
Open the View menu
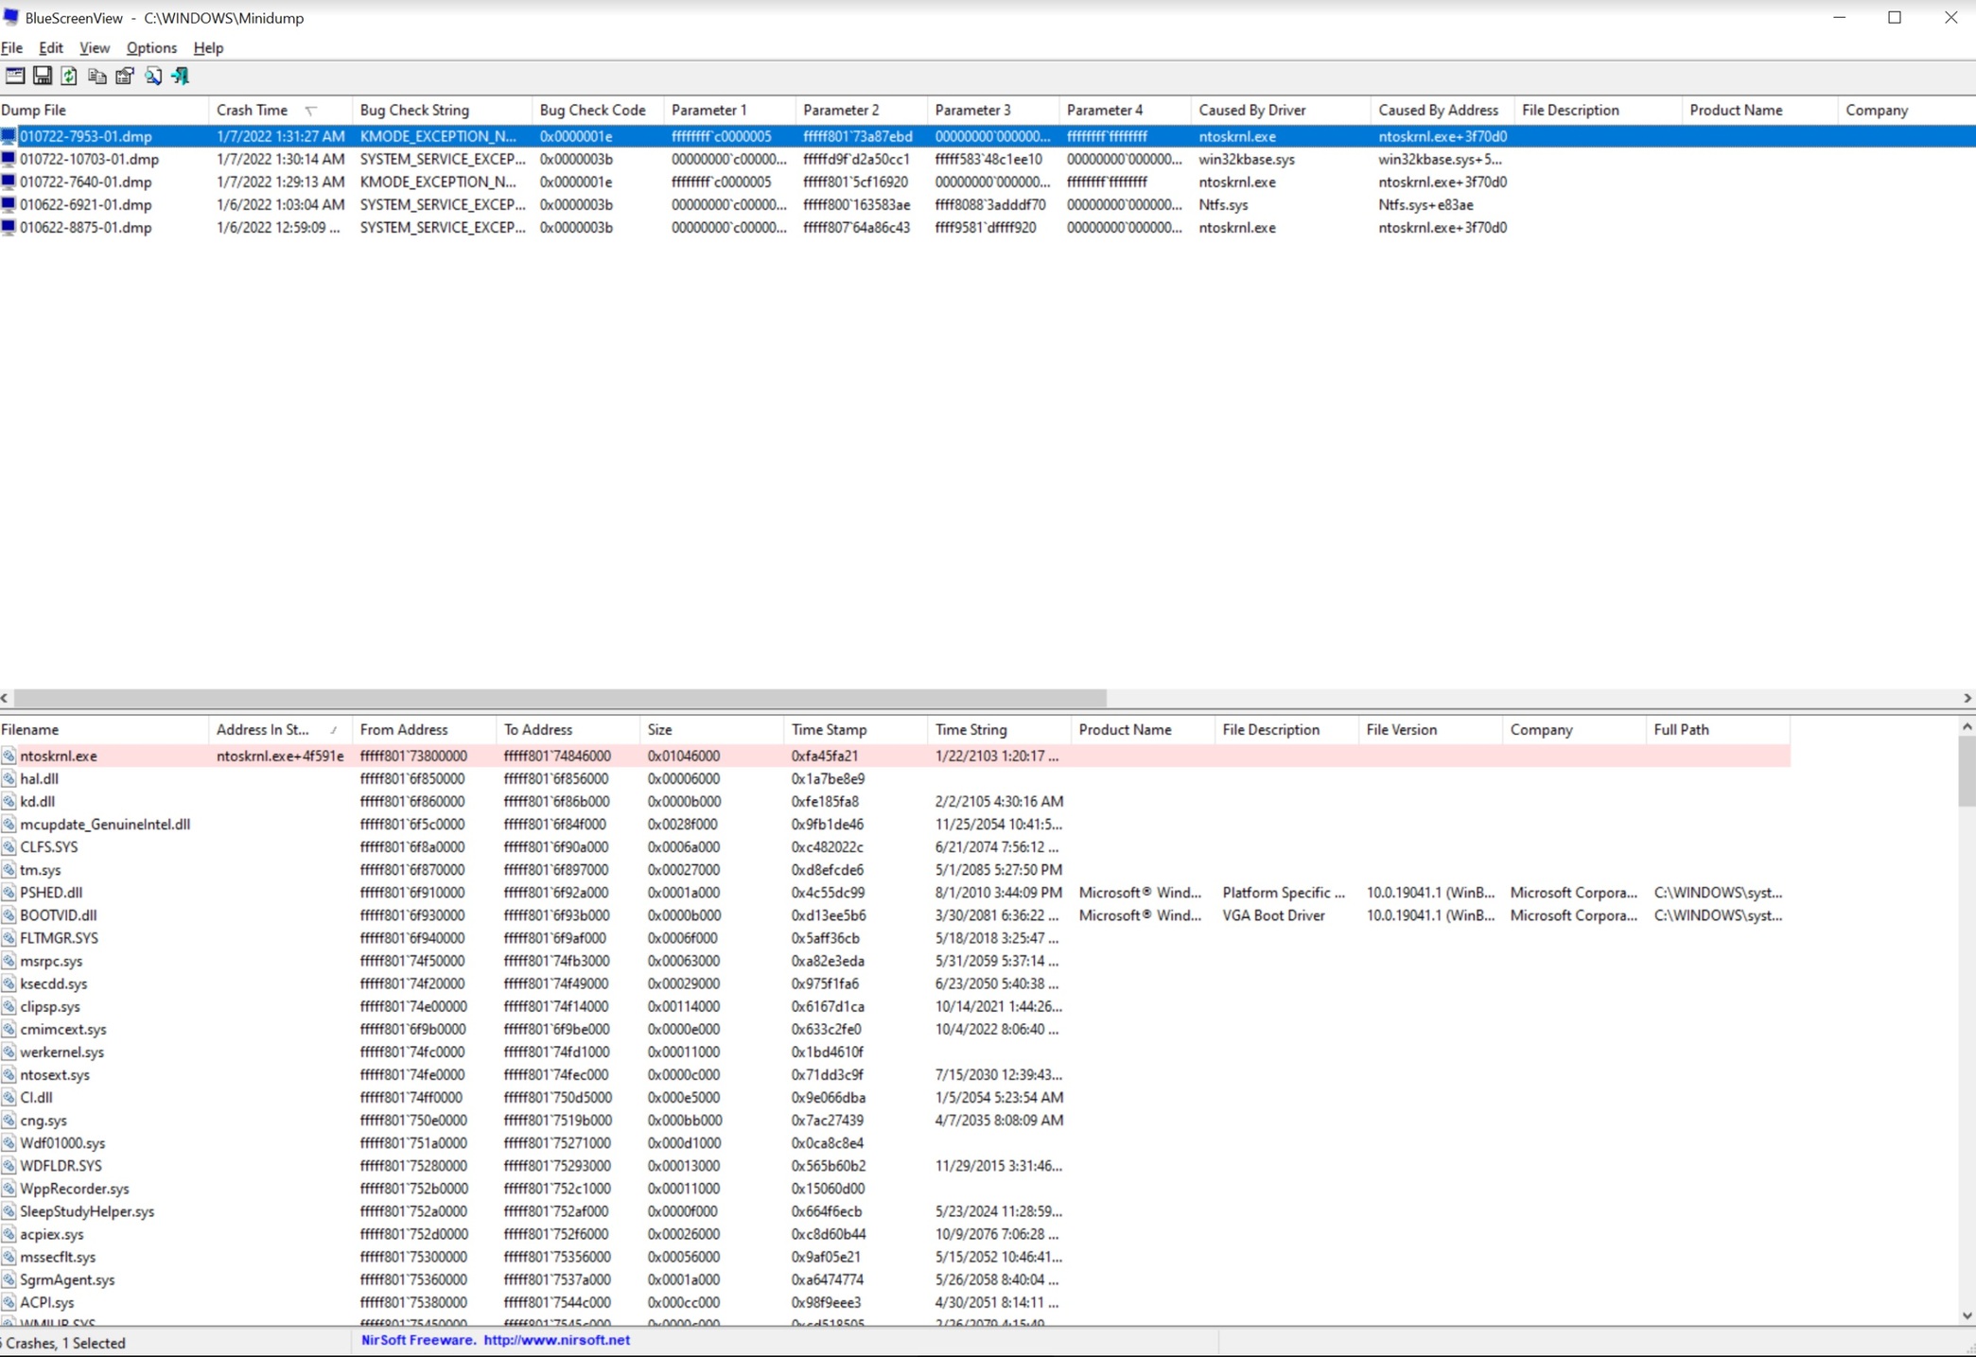(x=94, y=47)
